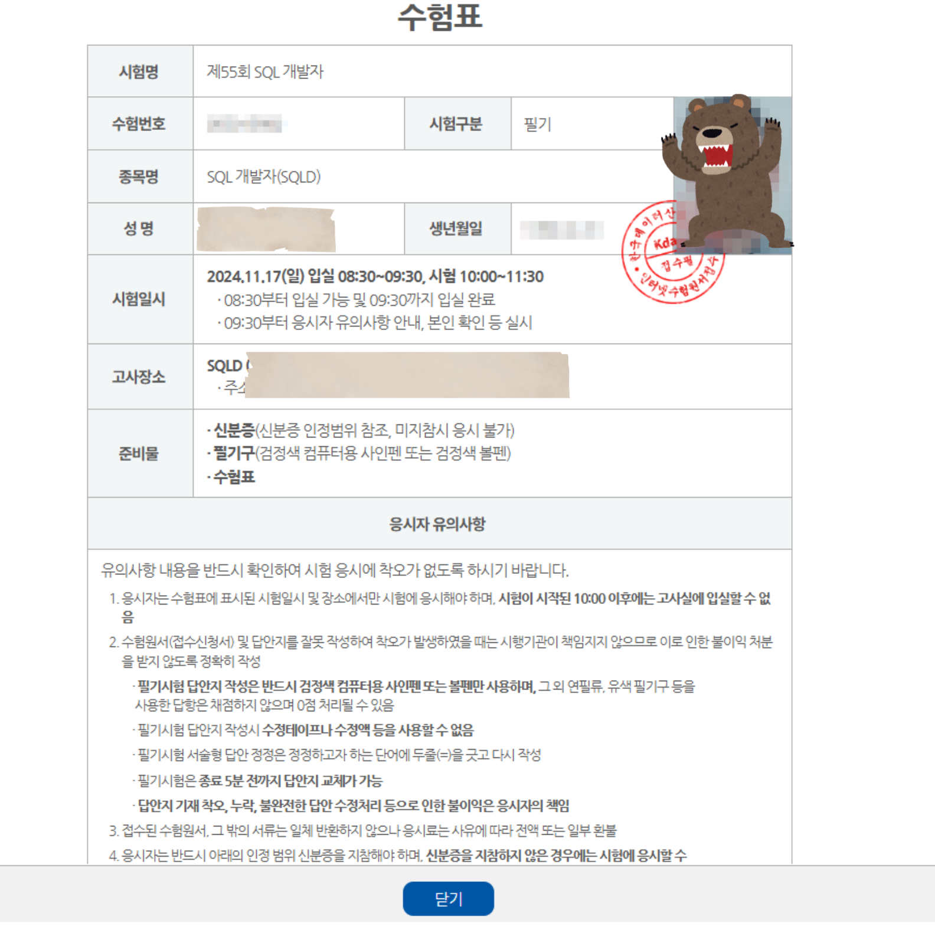
Task: Click the blurred 생년월일 value
Action: click(x=561, y=230)
